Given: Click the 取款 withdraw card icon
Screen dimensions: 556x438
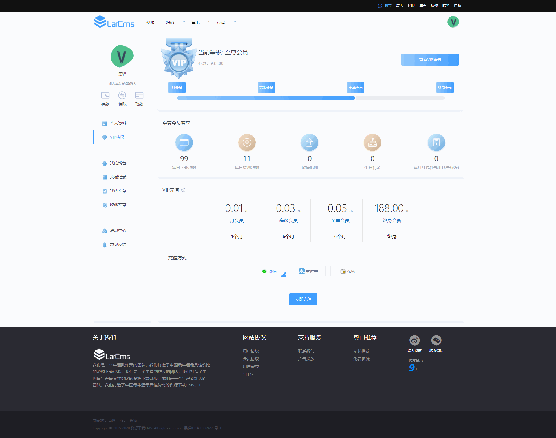Looking at the screenshot, I should [139, 95].
